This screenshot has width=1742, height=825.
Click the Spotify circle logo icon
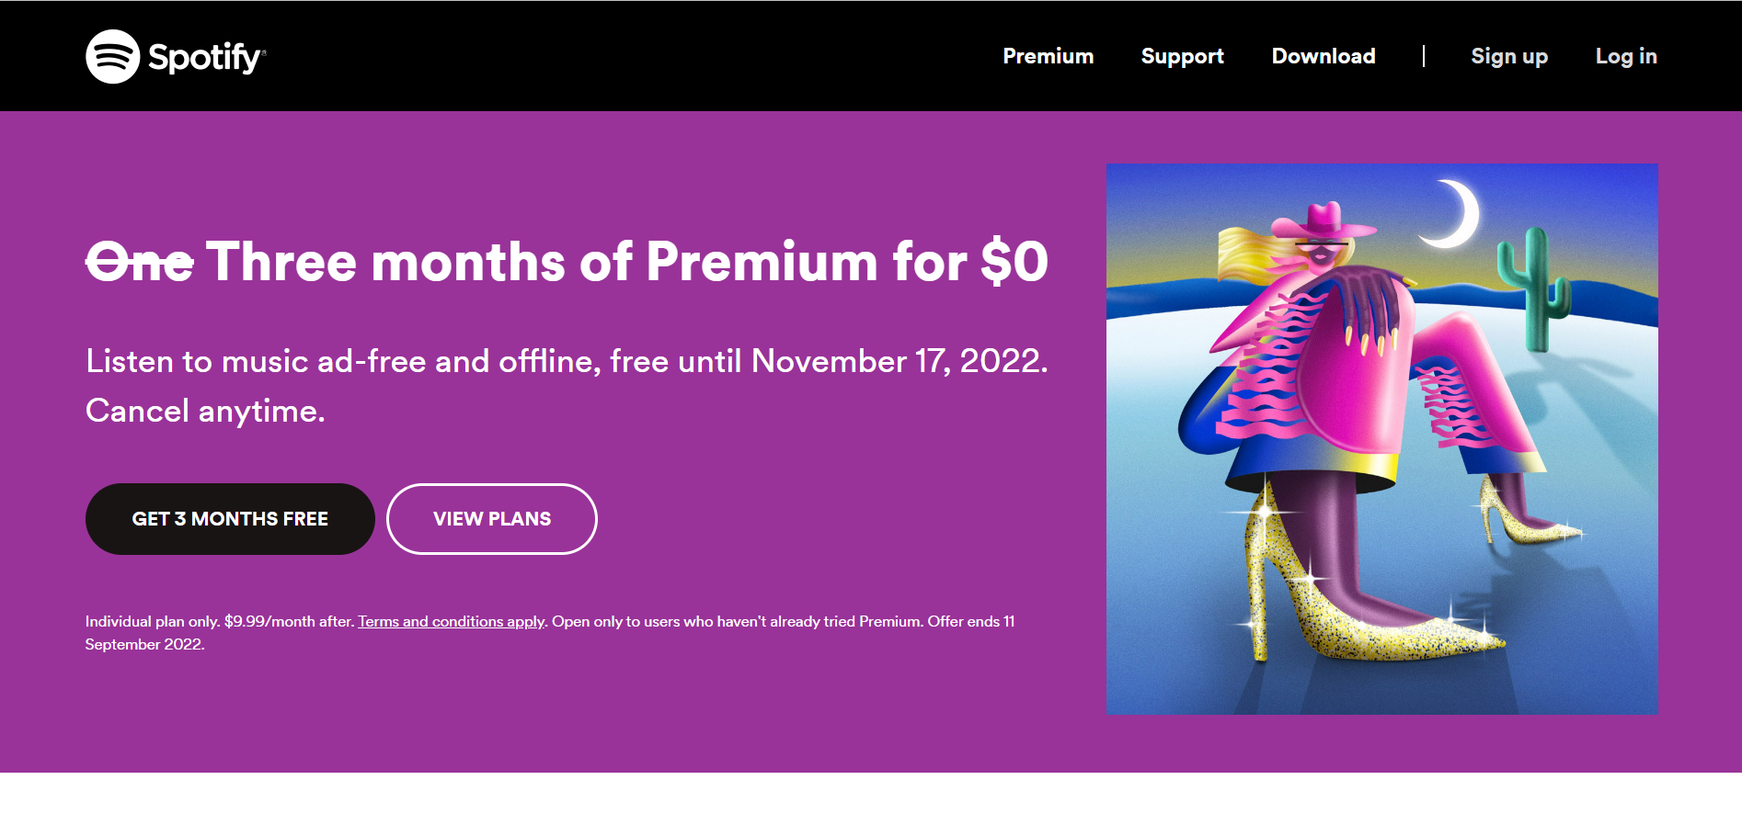(x=112, y=57)
